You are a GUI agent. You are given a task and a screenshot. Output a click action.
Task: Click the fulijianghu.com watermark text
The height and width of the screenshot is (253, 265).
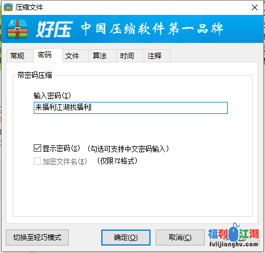(x=234, y=244)
